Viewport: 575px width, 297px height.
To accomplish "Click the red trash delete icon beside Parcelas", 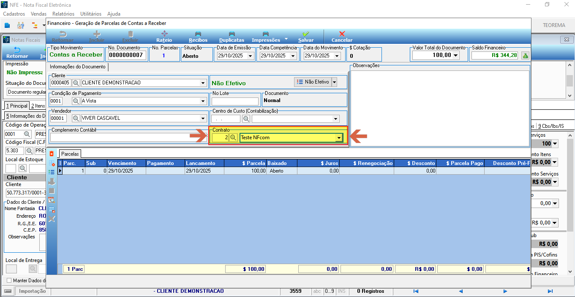I will pyautogui.click(x=52, y=153).
